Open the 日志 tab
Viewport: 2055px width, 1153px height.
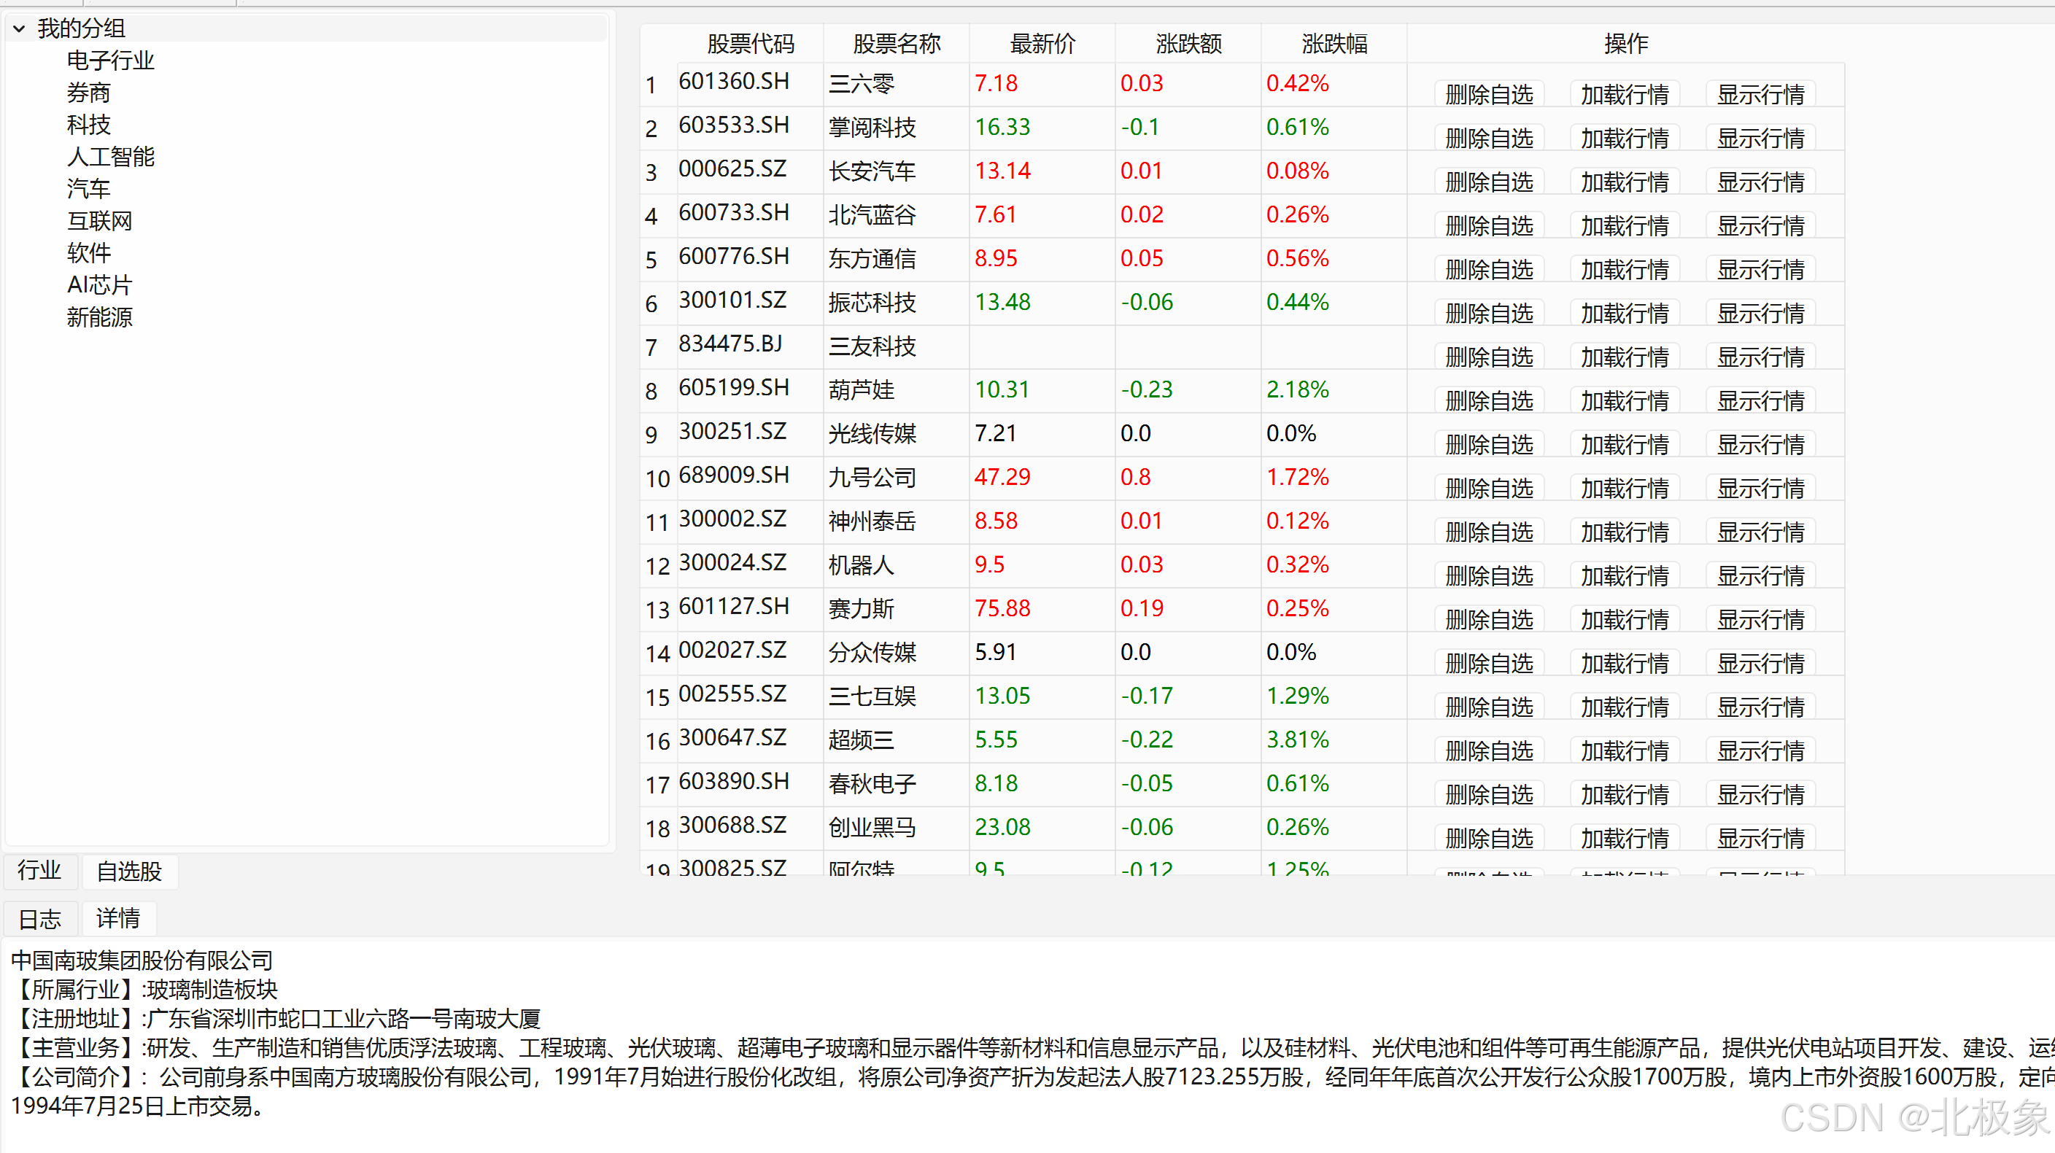point(40,919)
